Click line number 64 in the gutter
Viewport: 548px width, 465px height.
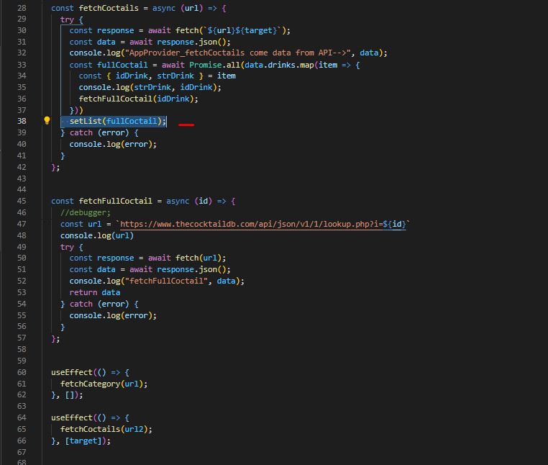coord(22,417)
